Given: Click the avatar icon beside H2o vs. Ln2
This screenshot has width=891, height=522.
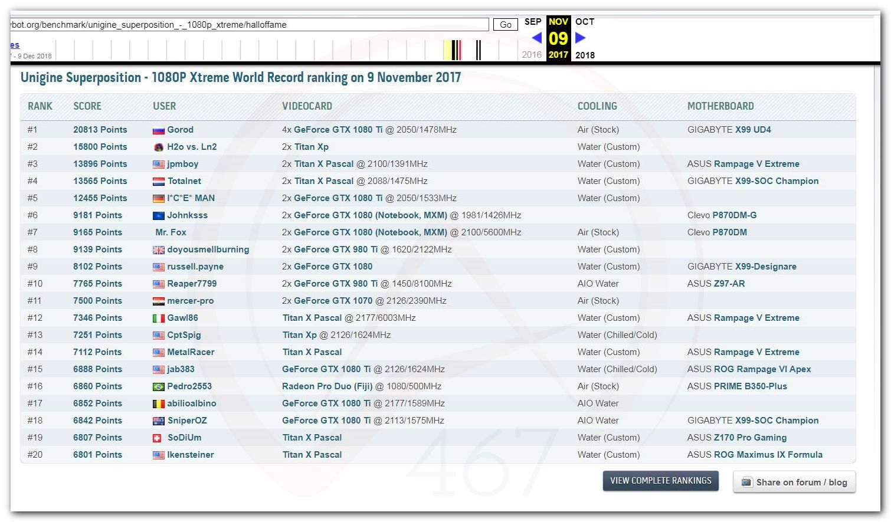Looking at the screenshot, I should point(158,147).
